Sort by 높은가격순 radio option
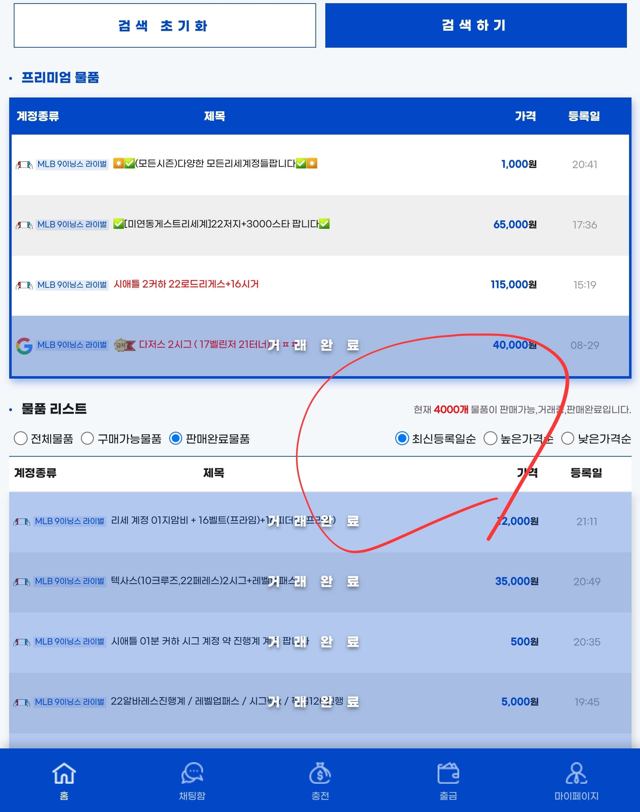The height and width of the screenshot is (812, 640). pos(490,438)
